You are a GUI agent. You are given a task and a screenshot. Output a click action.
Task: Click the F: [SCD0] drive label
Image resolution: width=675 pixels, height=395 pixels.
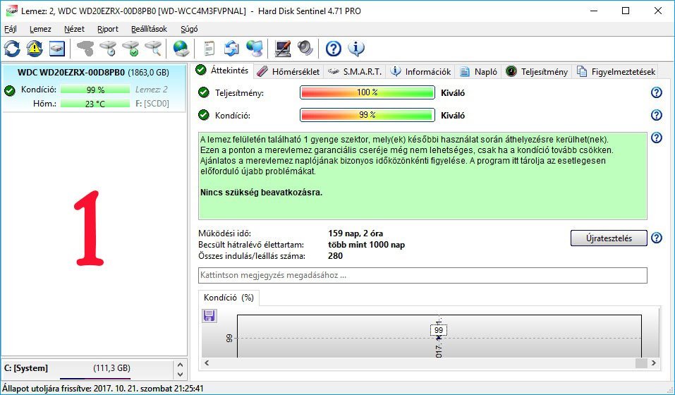point(152,103)
